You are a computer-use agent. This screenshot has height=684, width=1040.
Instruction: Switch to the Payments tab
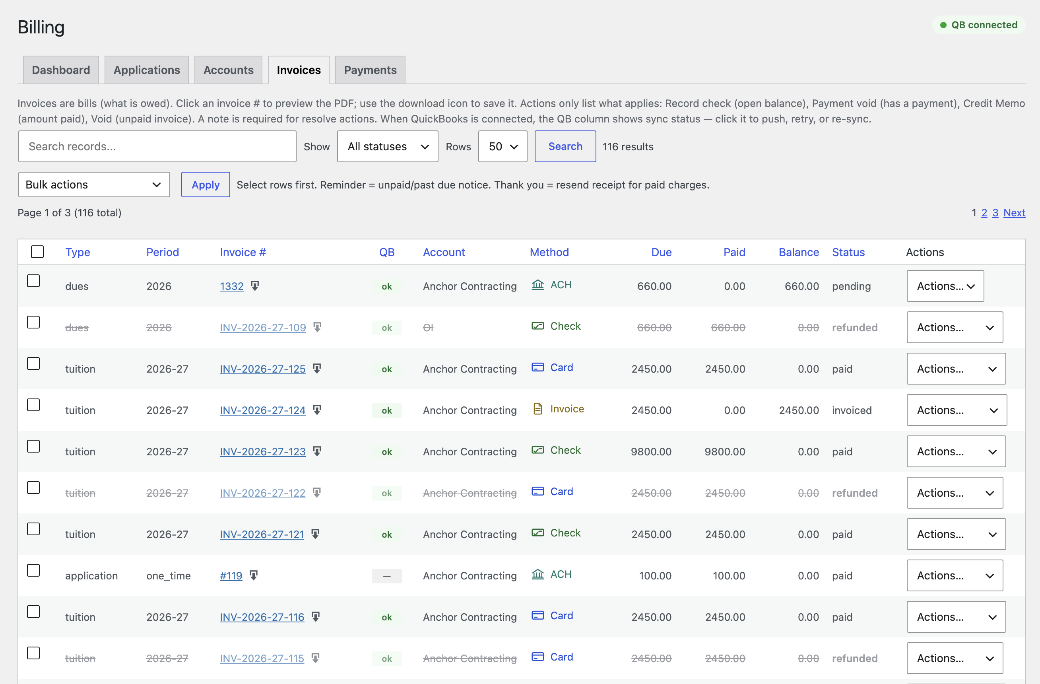(370, 70)
